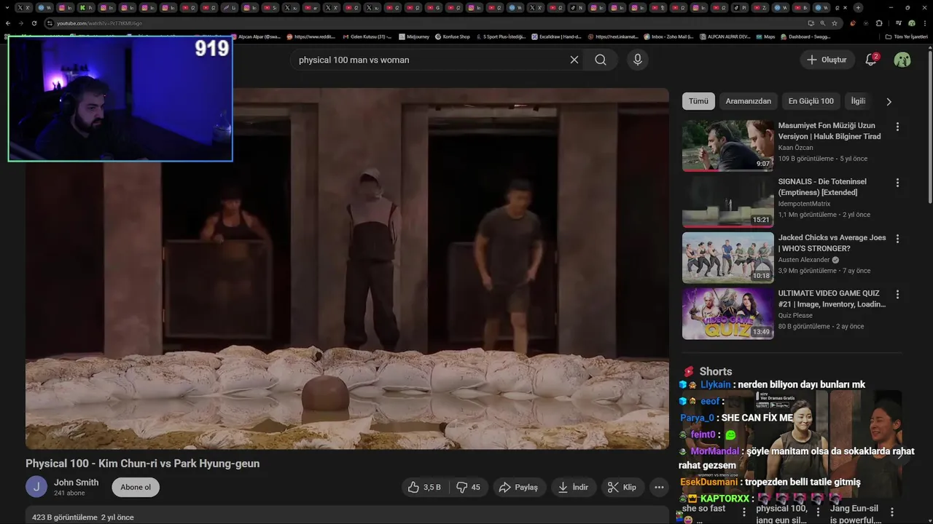Open options for SIGNALIS video
Viewport: 933px width, 524px height.
[897, 183]
